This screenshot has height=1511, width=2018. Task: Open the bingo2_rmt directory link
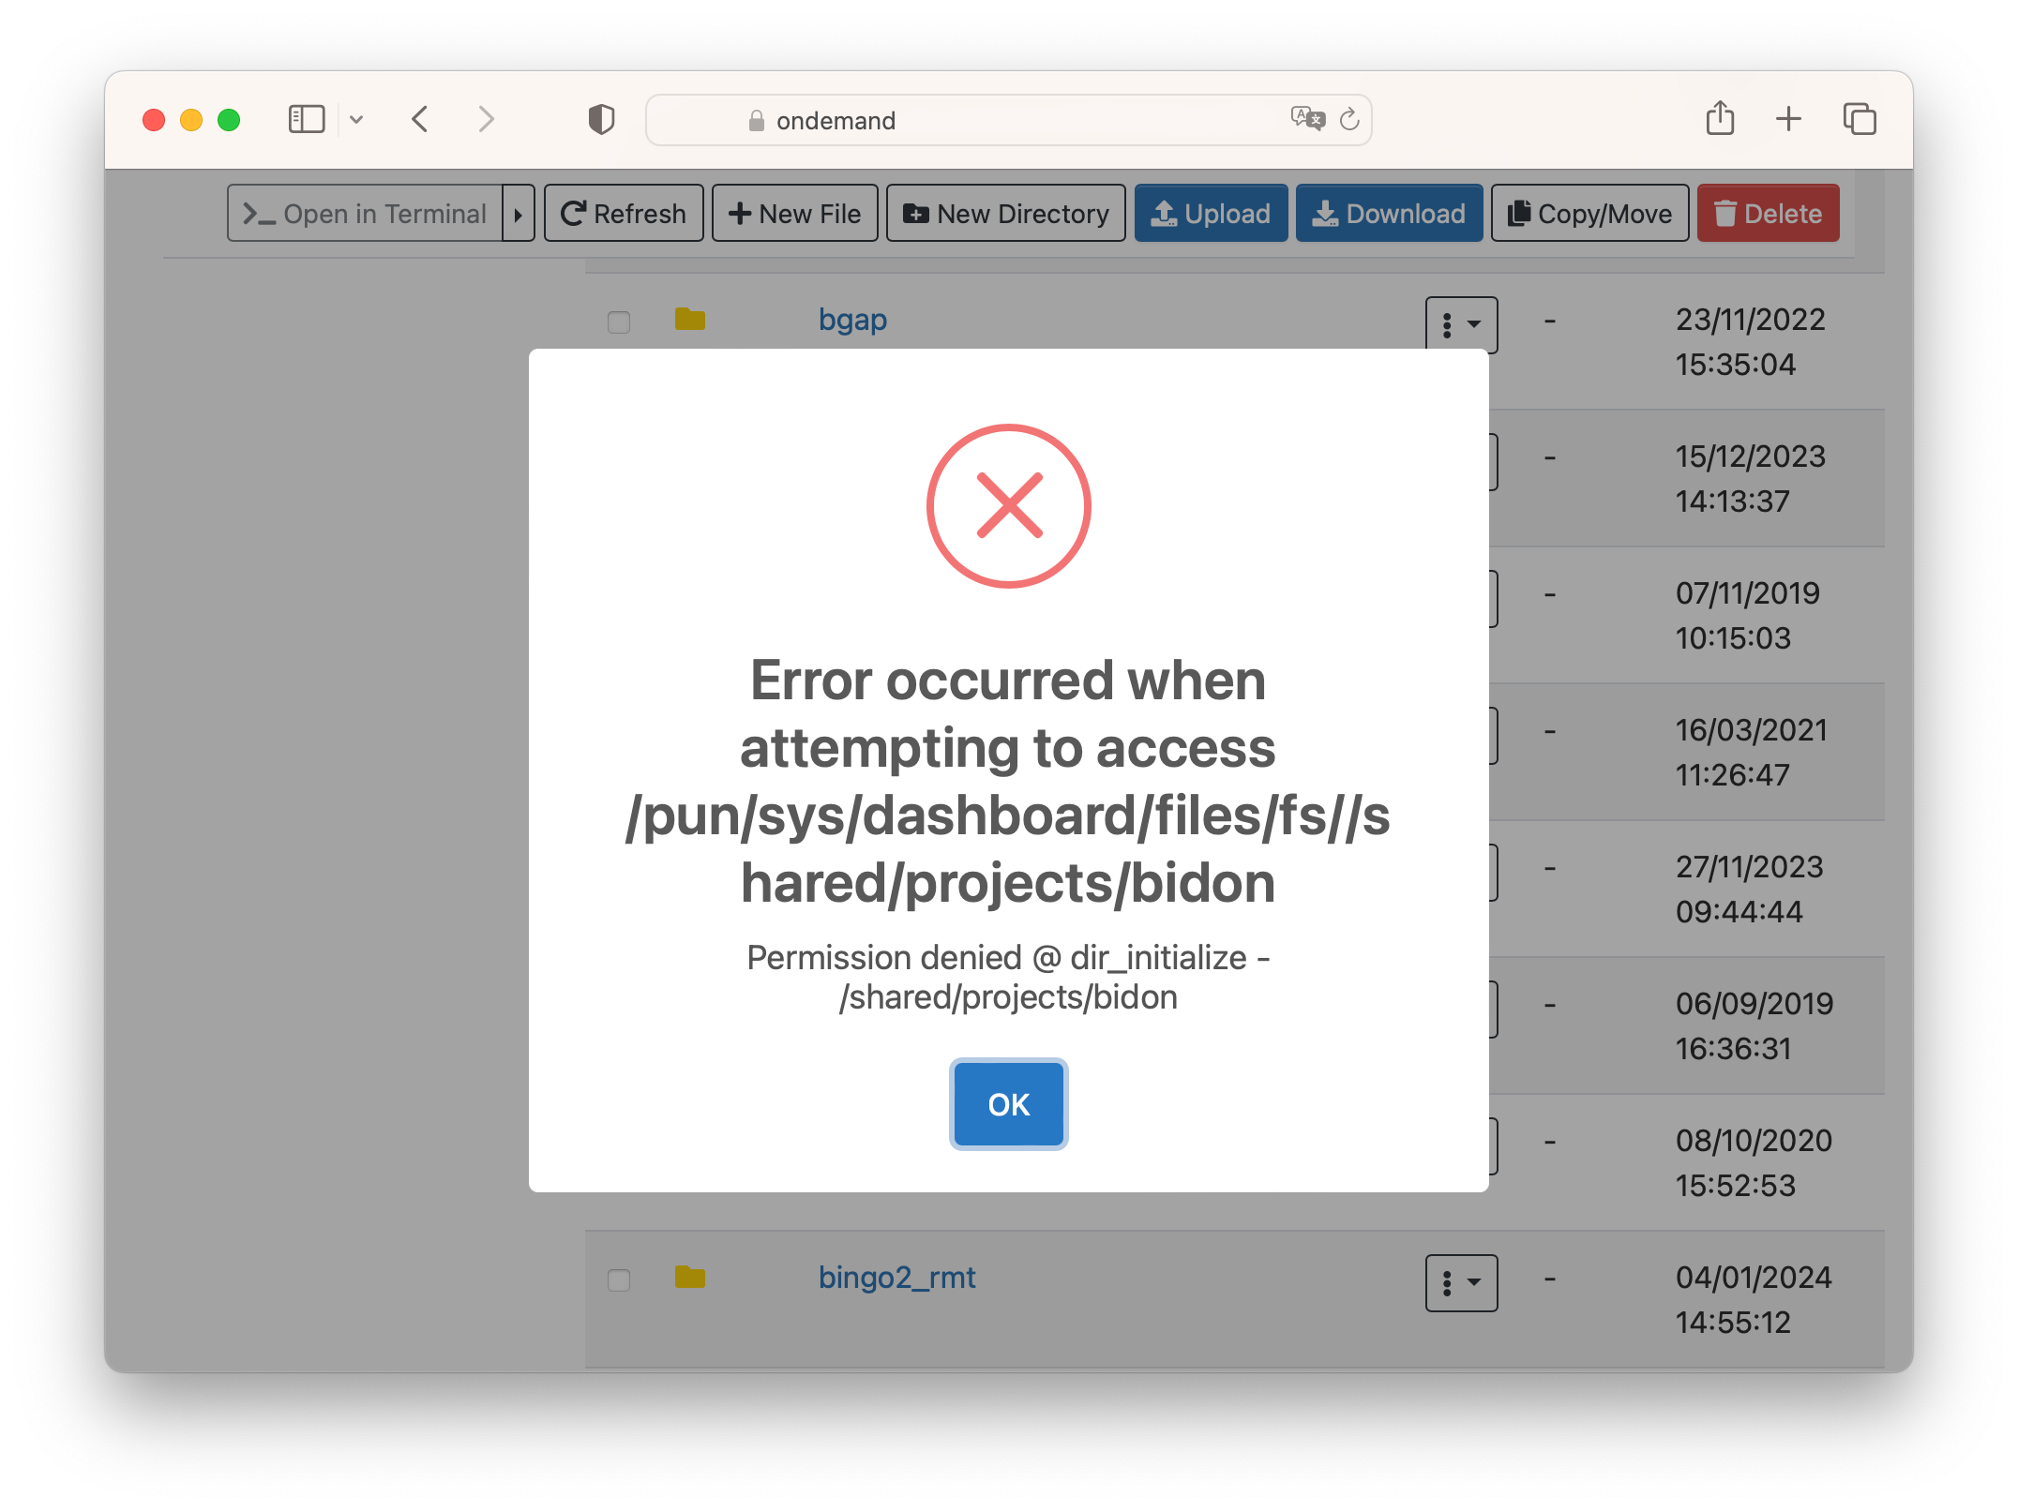[x=896, y=1278]
